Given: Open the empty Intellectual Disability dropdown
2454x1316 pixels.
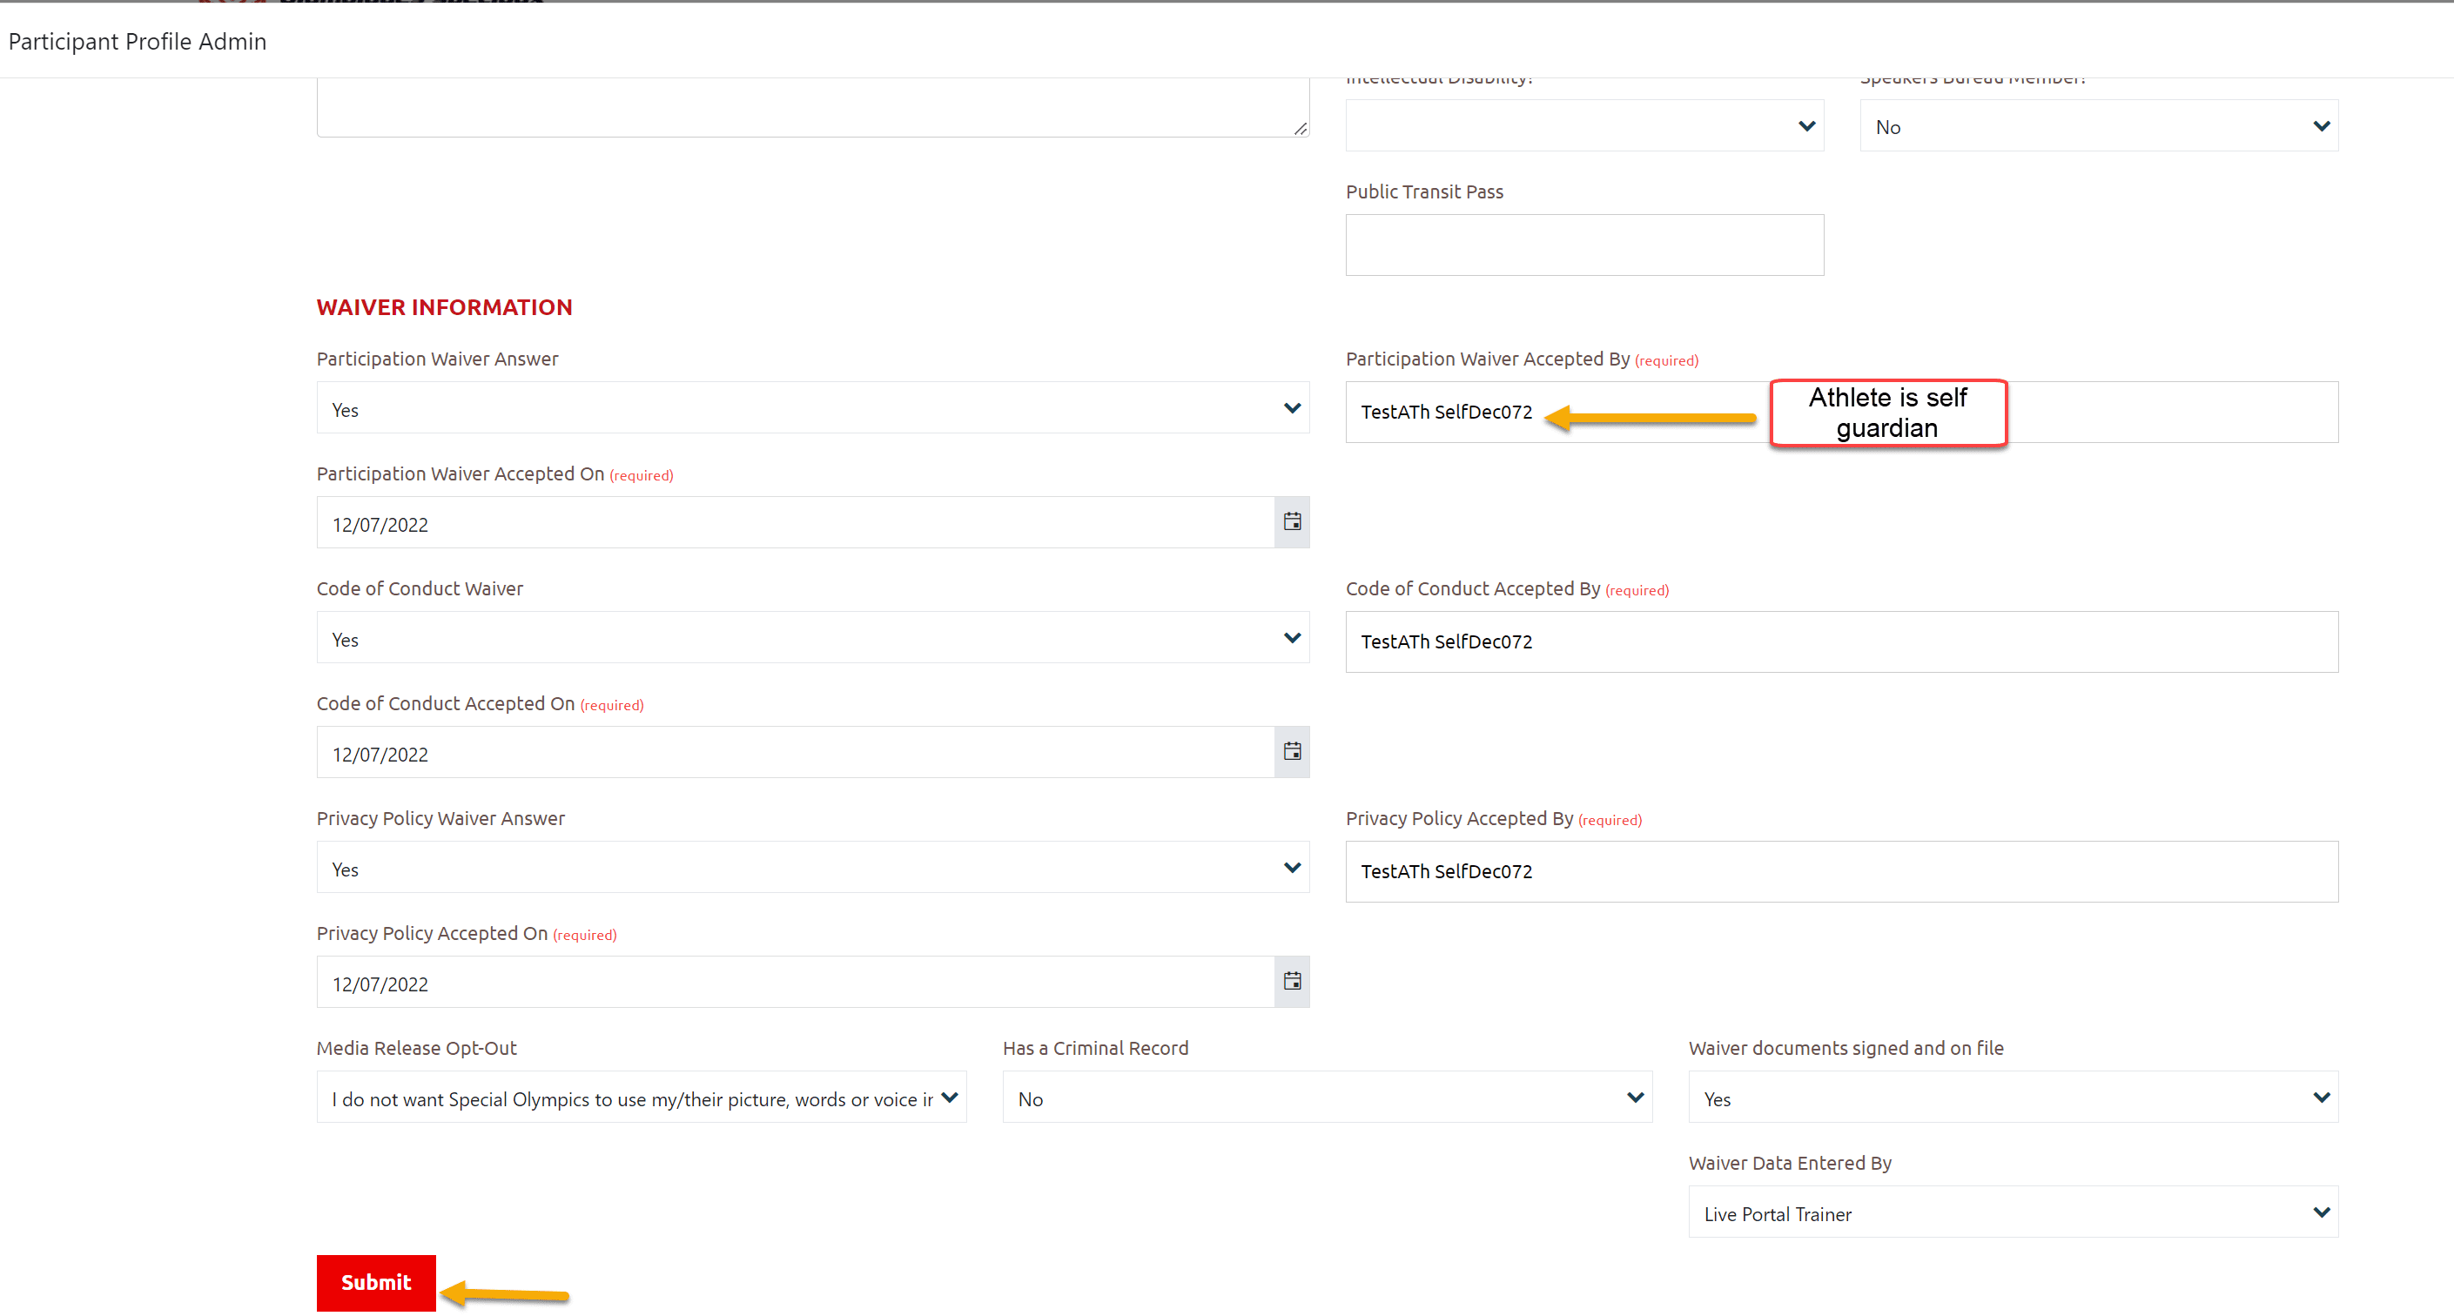Looking at the screenshot, I should [x=1584, y=125].
